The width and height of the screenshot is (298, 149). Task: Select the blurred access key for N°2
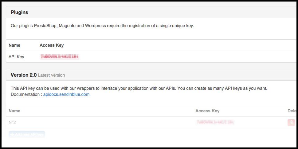pos(215,122)
